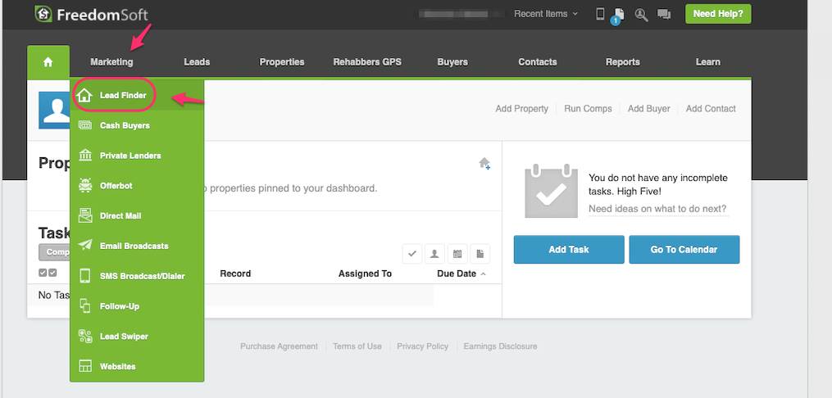832x398 pixels.
Task: Open the Leads menu
Action: click(x=197, y=62)
